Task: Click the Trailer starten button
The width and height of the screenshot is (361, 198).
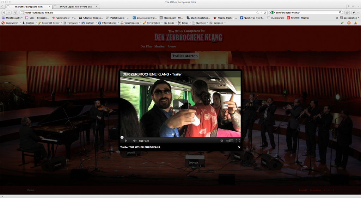Action: 185,56
